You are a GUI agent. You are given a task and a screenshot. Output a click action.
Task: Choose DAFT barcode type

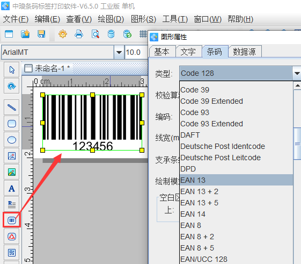237,135
